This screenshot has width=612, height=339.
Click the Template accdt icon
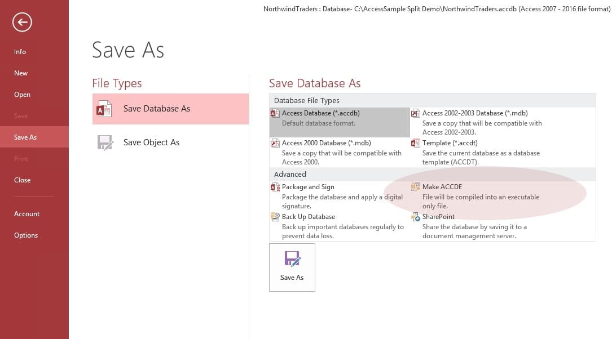[415, 144]
